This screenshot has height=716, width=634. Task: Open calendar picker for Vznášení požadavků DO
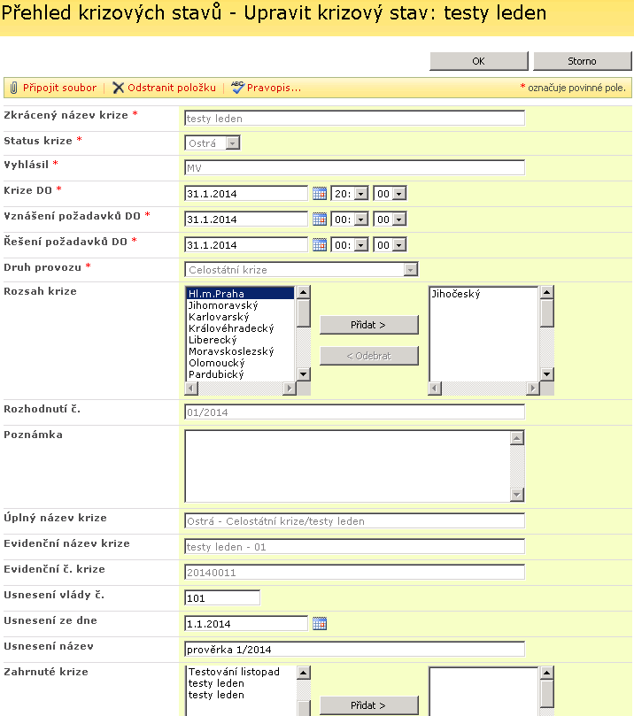pyautogui.click(x=320, y=219)
